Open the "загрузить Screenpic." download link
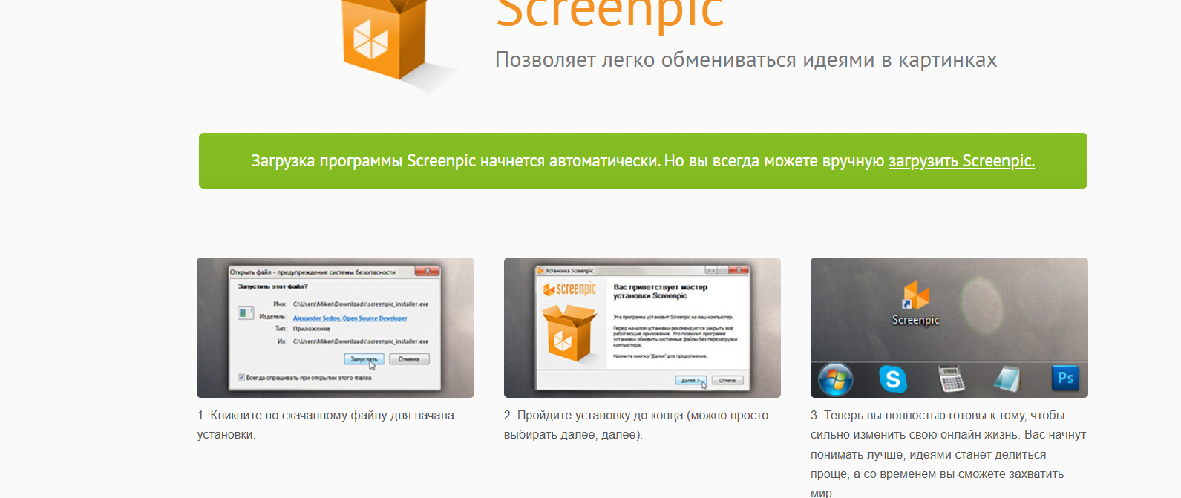 (x=961, y=160)
